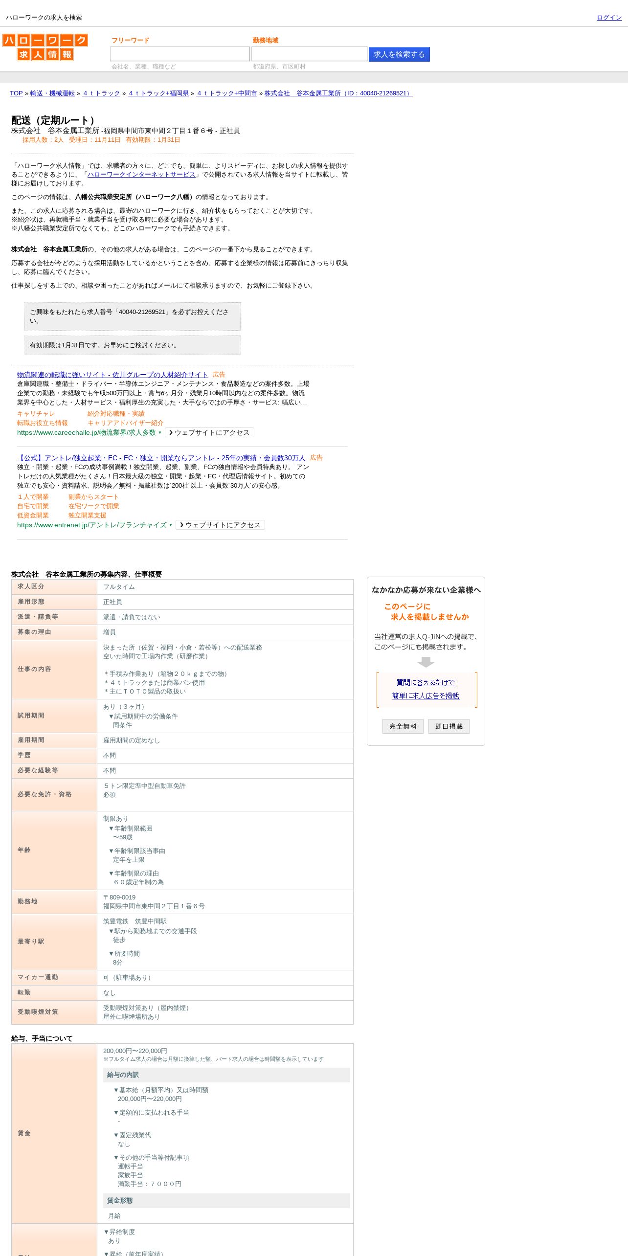Click 副業からスタート sublink
Viewport: 628px width, 1256px height.
coord(93,497)
